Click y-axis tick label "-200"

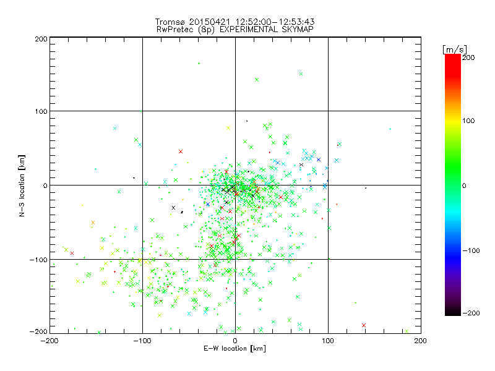coord(38,331)
